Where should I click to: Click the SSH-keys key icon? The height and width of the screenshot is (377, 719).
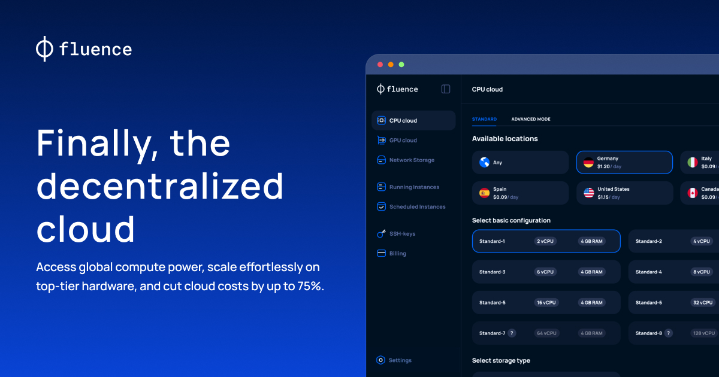[x=381, y=234]
